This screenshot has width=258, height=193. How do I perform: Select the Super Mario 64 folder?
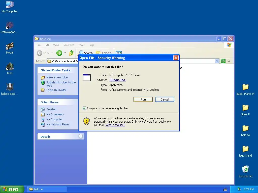coord(245,89)
